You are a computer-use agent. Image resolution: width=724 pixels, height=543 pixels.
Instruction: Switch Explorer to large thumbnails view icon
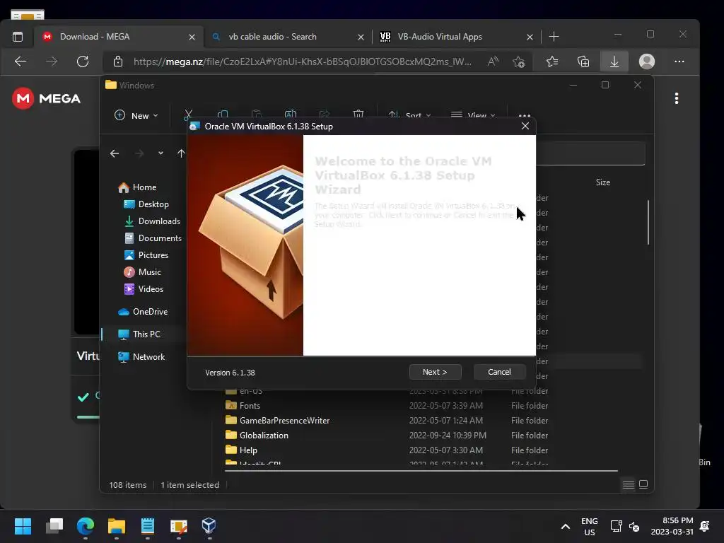tap(643, 484)
